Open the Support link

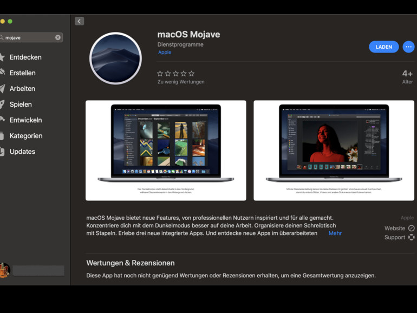(399, 237)
